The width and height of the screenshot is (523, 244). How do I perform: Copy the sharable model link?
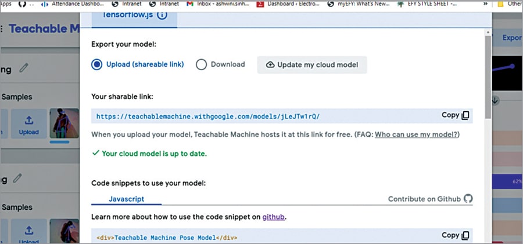(455, 115)
